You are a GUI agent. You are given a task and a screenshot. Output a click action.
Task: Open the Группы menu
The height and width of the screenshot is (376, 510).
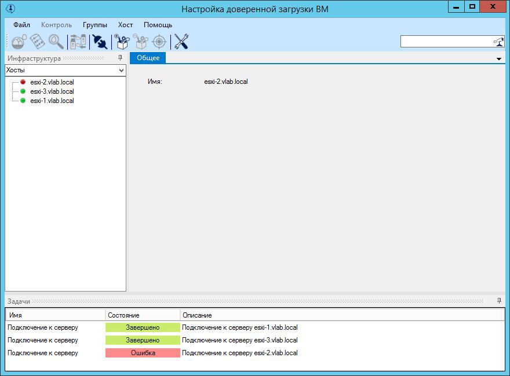[95, 25]
